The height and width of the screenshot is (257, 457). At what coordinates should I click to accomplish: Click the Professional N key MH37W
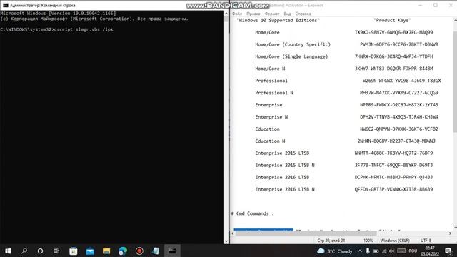[x=399, y=93]
